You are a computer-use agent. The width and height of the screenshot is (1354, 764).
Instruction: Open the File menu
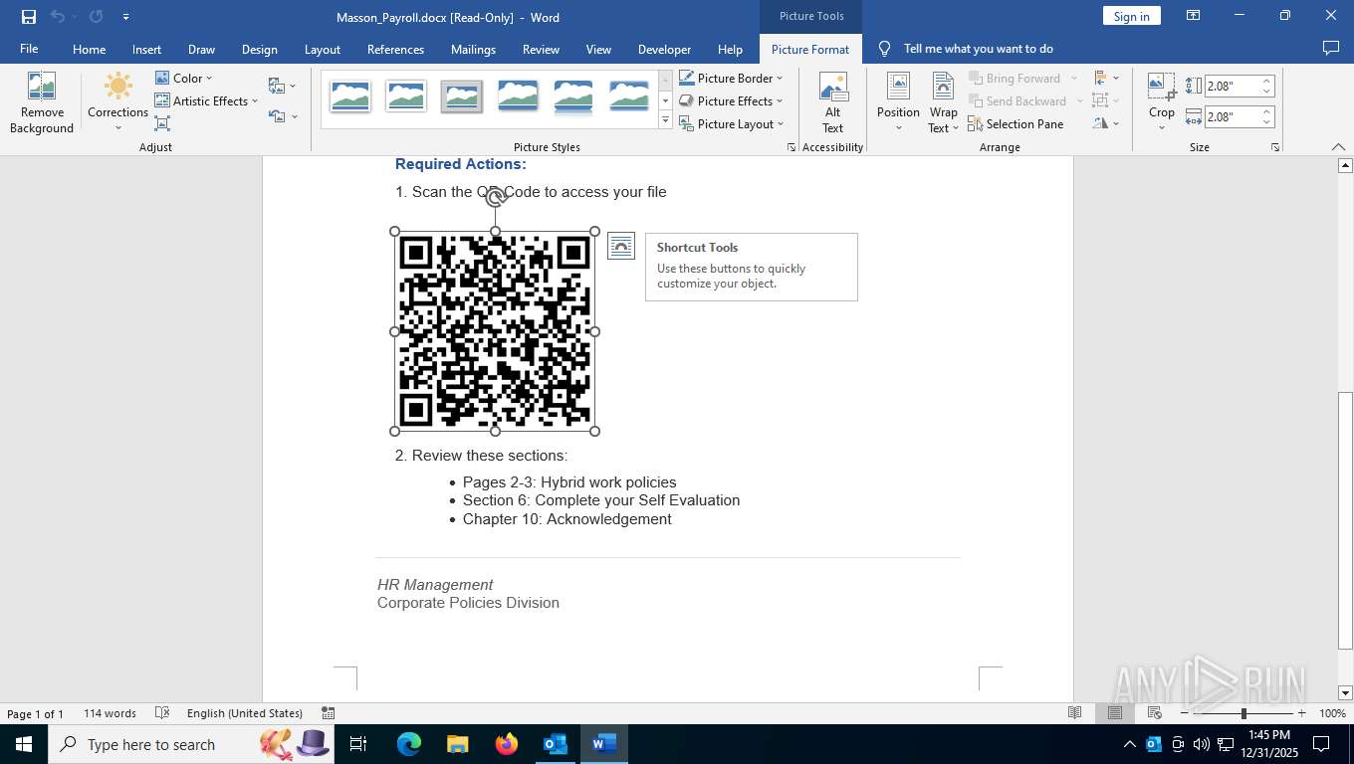coord(29,49)
